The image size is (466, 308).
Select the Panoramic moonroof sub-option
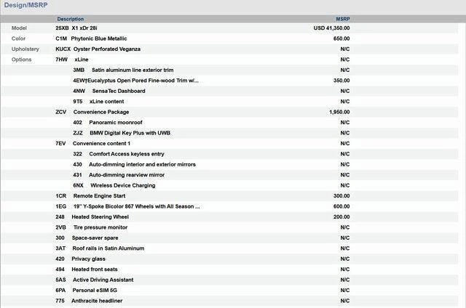[x=115, y=123]
